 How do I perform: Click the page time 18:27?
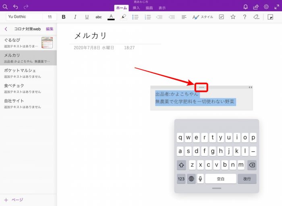click(129, 48)
